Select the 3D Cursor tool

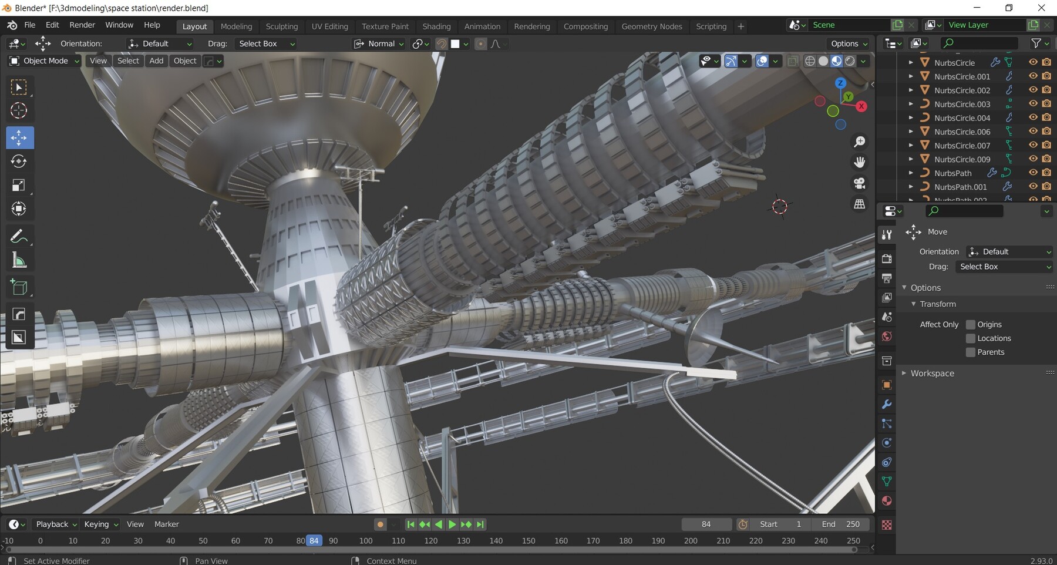pos(19,110)
